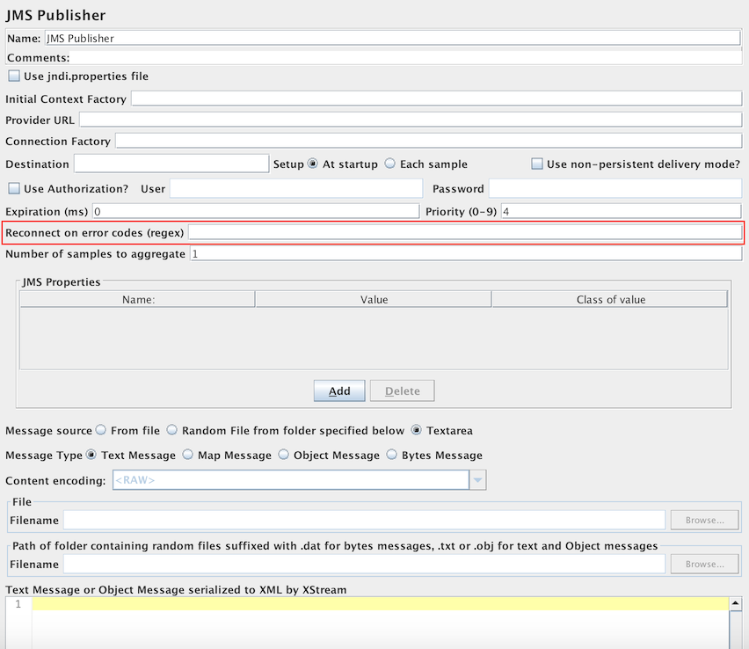Click the Add button for JMS Properties
Screen dimensions: 749x649
[339, 391]
